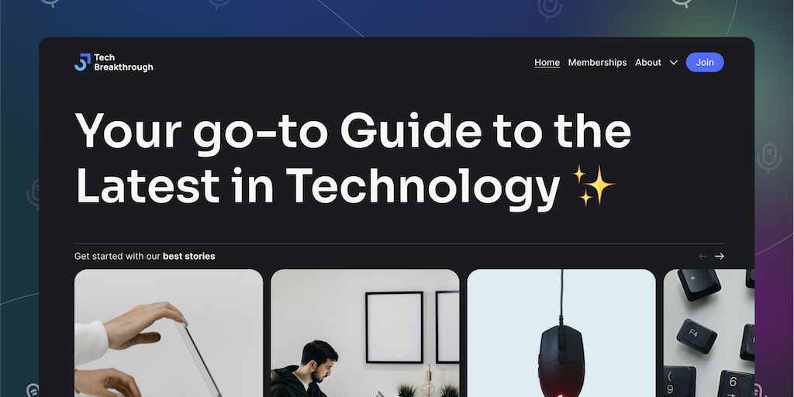This screenshot has width=794, height=397.
Task: Click the empty picture frame above the man
Action: coord(395,327)
